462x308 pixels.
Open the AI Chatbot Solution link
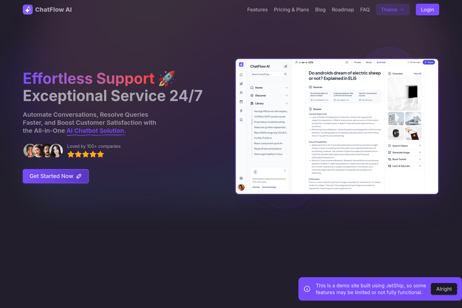point(95,131)
